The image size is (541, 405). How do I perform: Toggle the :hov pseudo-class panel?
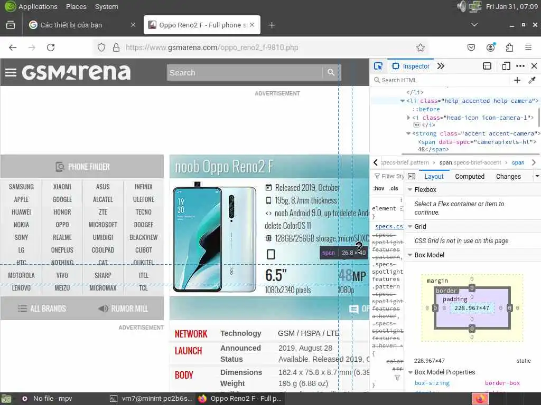pos(378,188)
